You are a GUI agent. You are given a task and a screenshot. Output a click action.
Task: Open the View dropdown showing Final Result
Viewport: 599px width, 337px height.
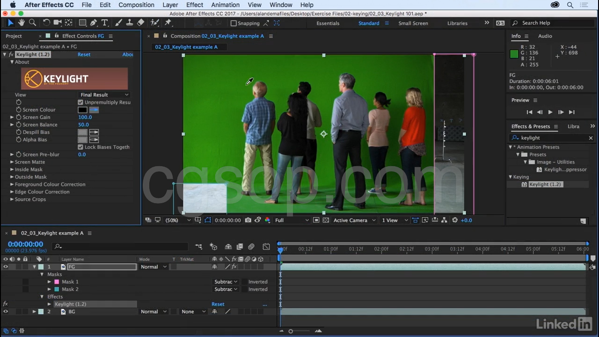[x=104, y=95]
